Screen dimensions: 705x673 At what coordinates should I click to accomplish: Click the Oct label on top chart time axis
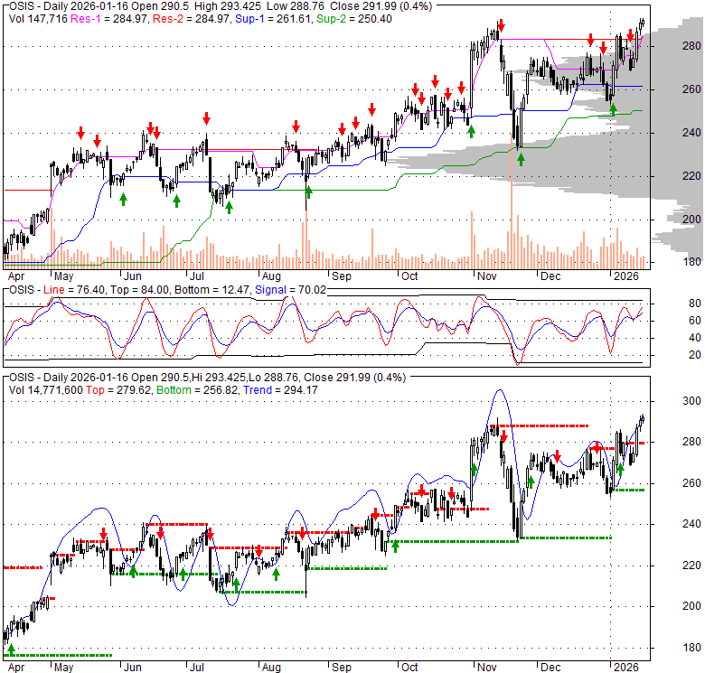[x=409, y=276]
